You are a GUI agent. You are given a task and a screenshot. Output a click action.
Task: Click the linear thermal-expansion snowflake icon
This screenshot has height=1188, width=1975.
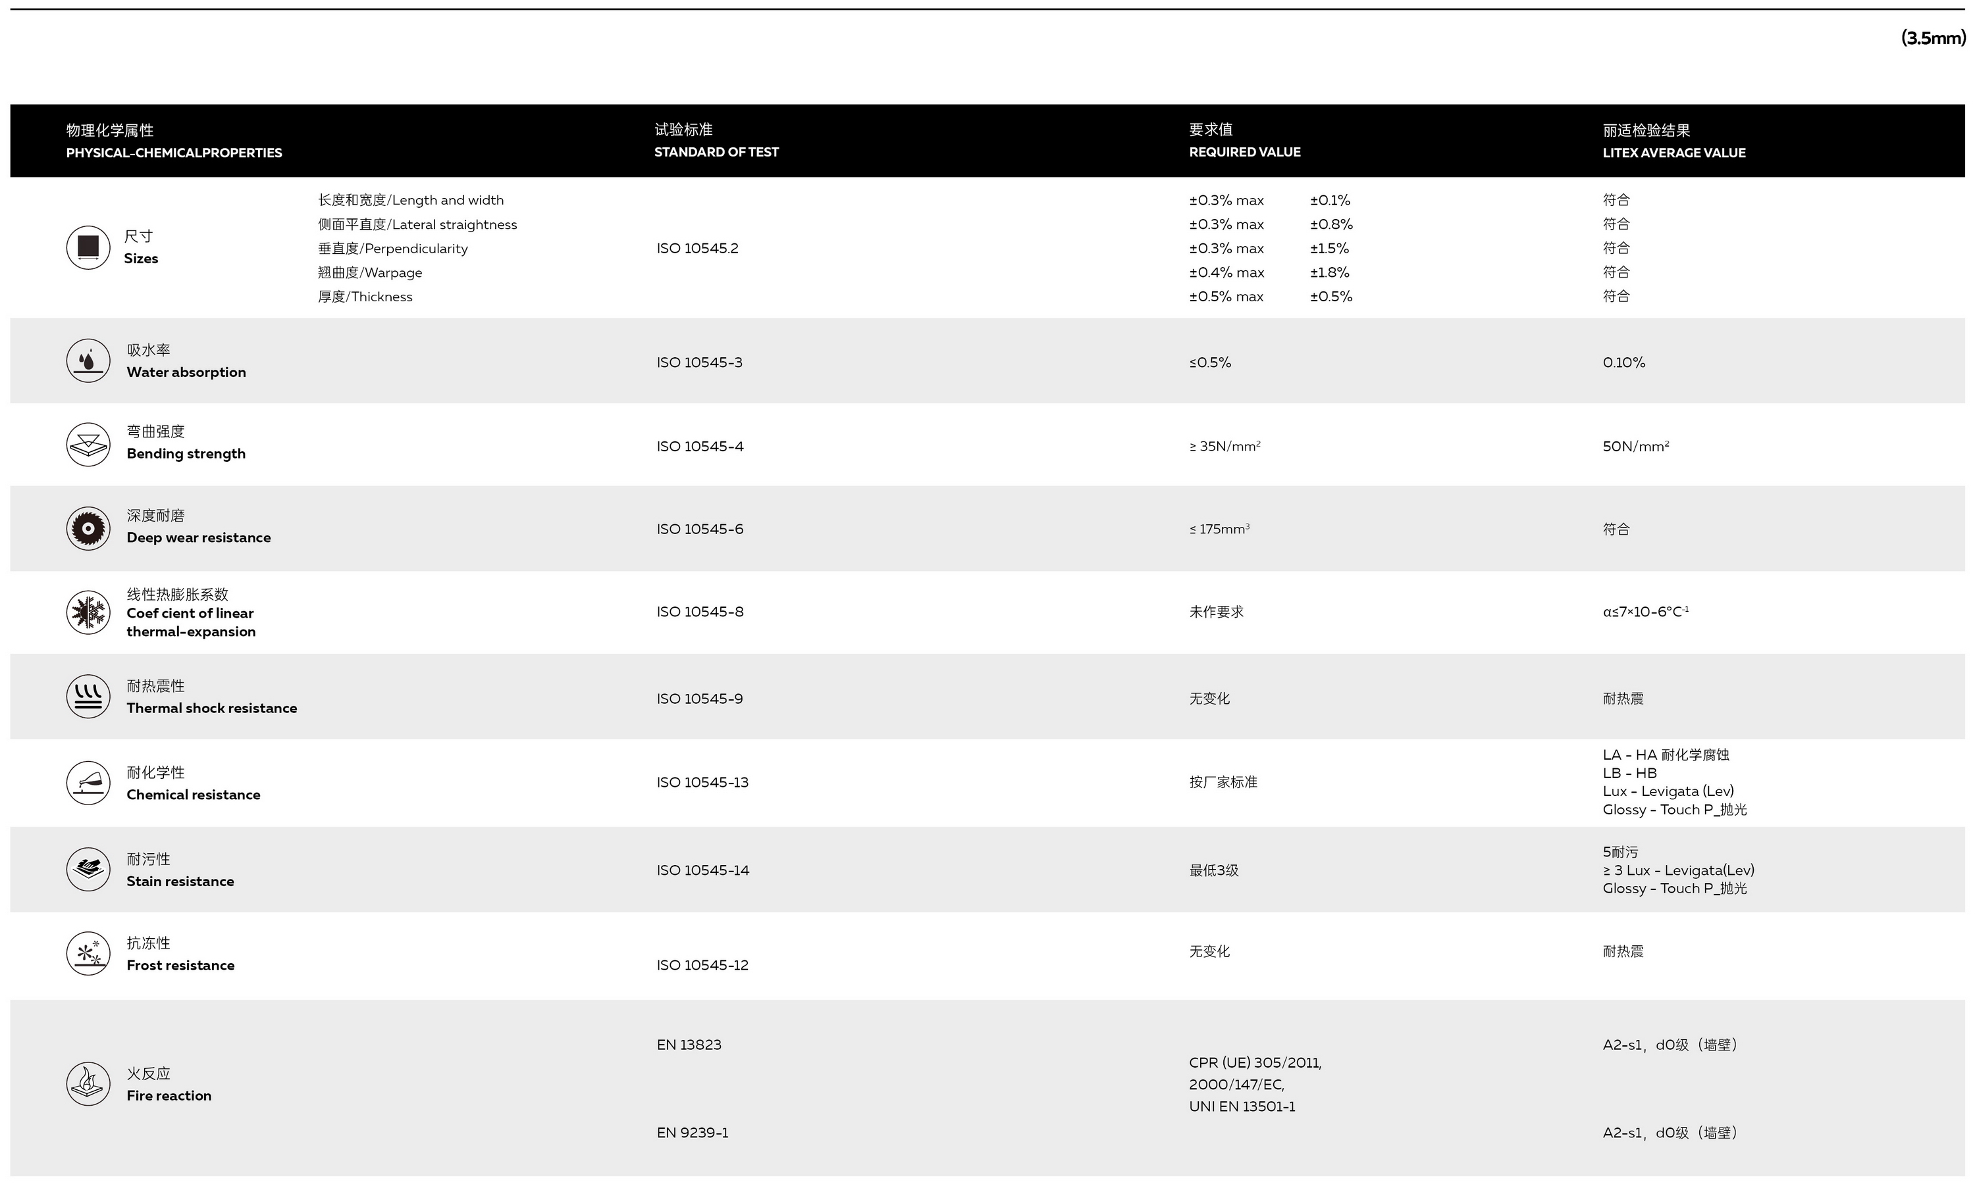(88, 612)
